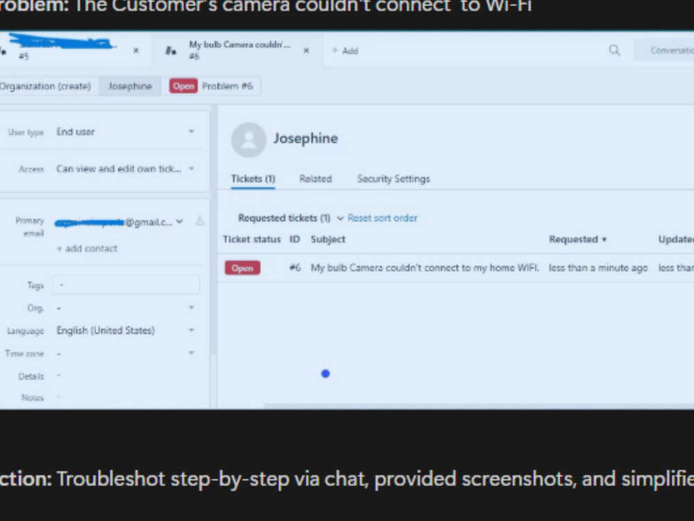Click the email warning triangle icon
This screenshot has width=694, height=521.
200,221
